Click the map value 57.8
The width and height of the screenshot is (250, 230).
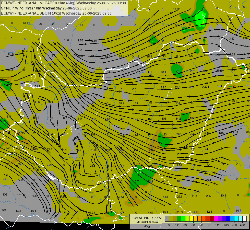coord(19,211)
